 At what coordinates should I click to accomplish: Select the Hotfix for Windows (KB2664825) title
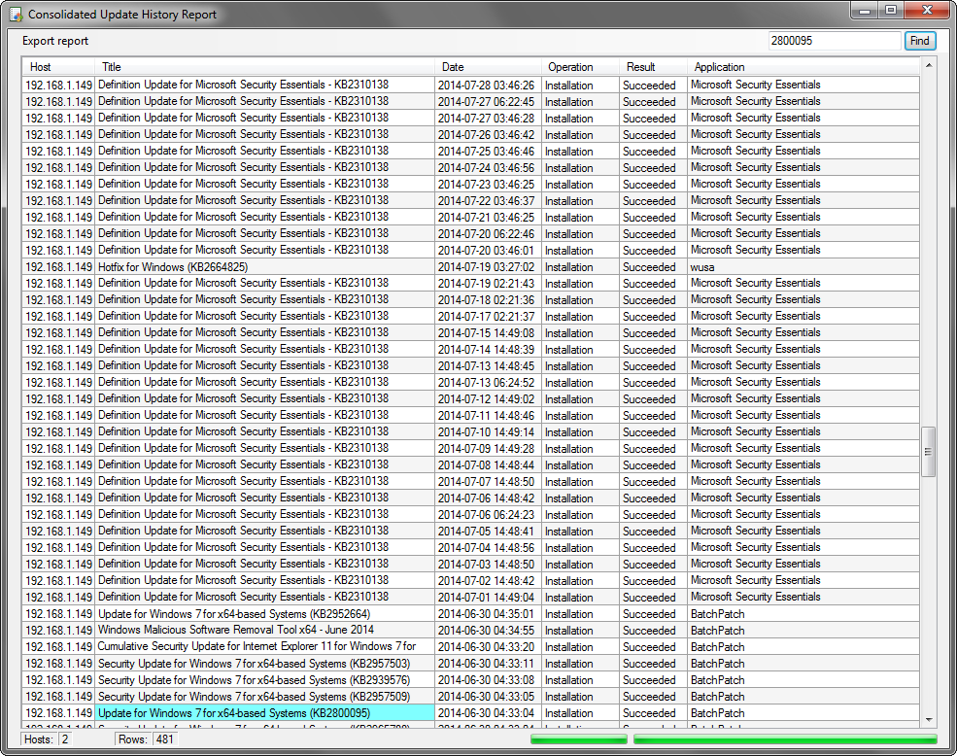264,267
